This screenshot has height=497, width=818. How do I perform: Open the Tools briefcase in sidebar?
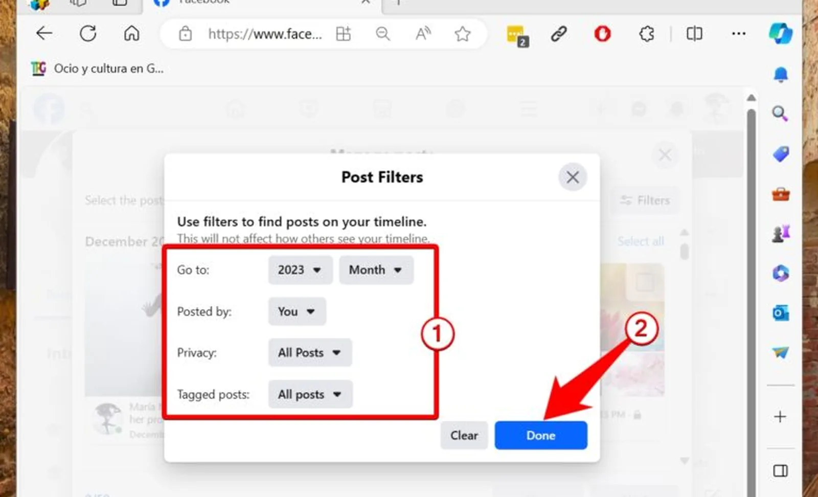click(781, 194)
